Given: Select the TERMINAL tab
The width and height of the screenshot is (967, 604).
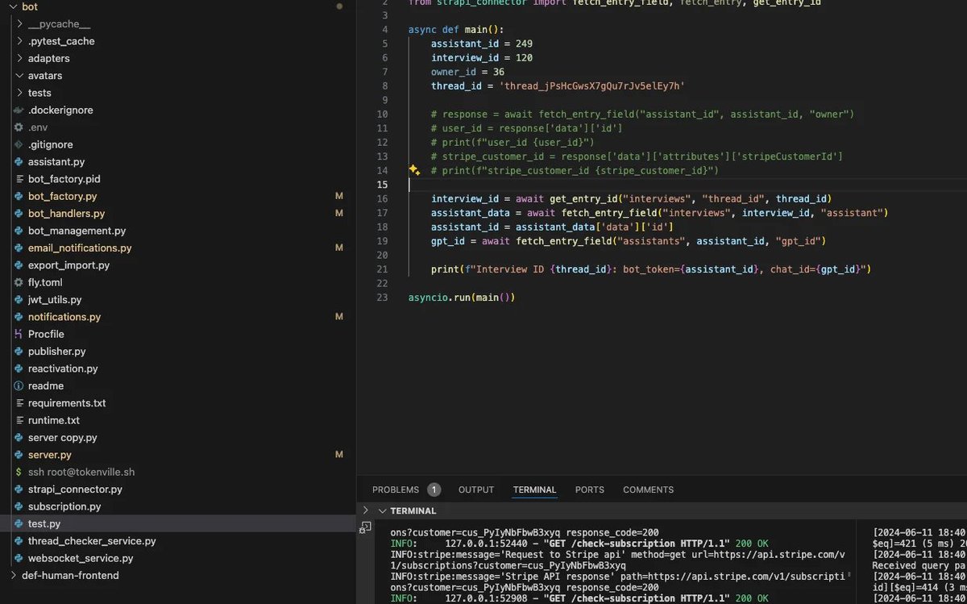Looking at the screenshot, I should click(534, 489).
